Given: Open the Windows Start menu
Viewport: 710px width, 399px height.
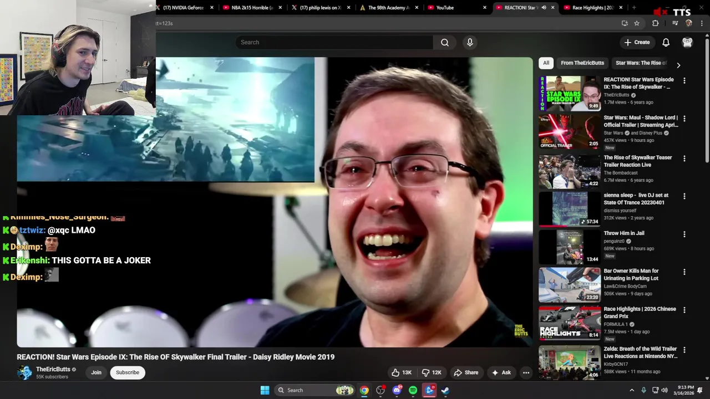Looking at the screenshot, I should 265,390.
